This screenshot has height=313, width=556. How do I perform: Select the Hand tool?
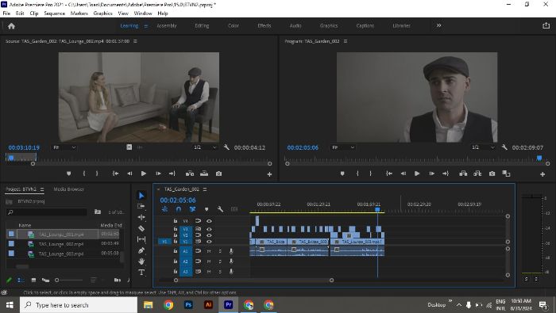pyautogui.click(x=141, y=261)
